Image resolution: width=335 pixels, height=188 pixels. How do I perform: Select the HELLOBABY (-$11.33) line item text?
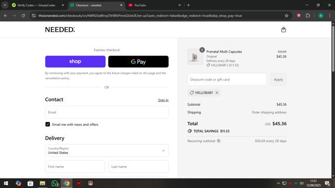coord(225,65)
